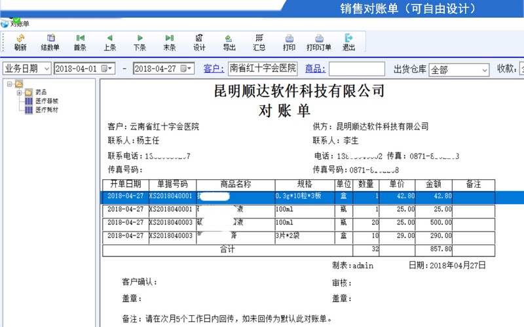Click the 数量 column header

point(366,184)
